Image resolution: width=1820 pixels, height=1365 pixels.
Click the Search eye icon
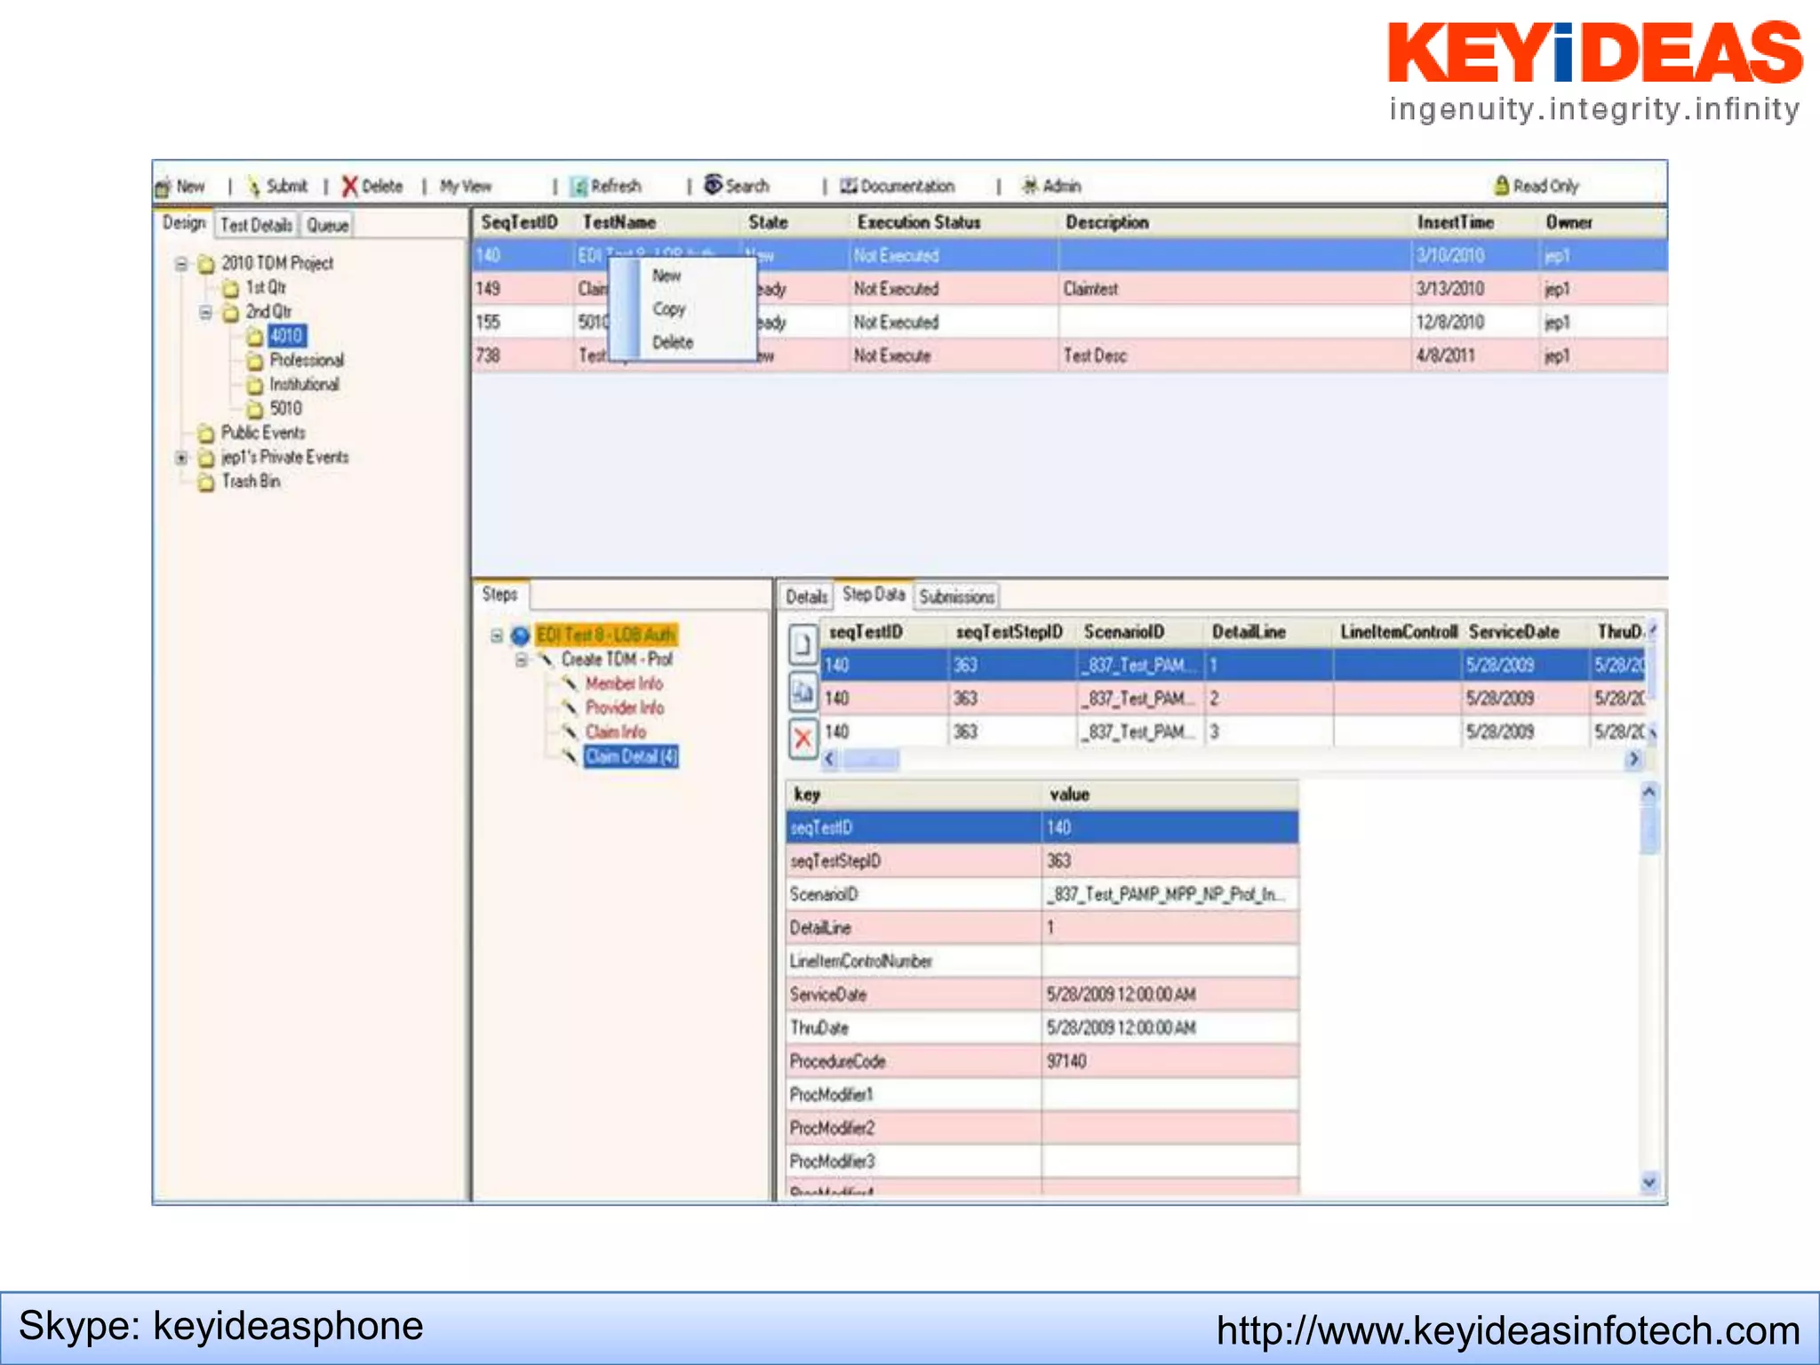click(713, 185)
